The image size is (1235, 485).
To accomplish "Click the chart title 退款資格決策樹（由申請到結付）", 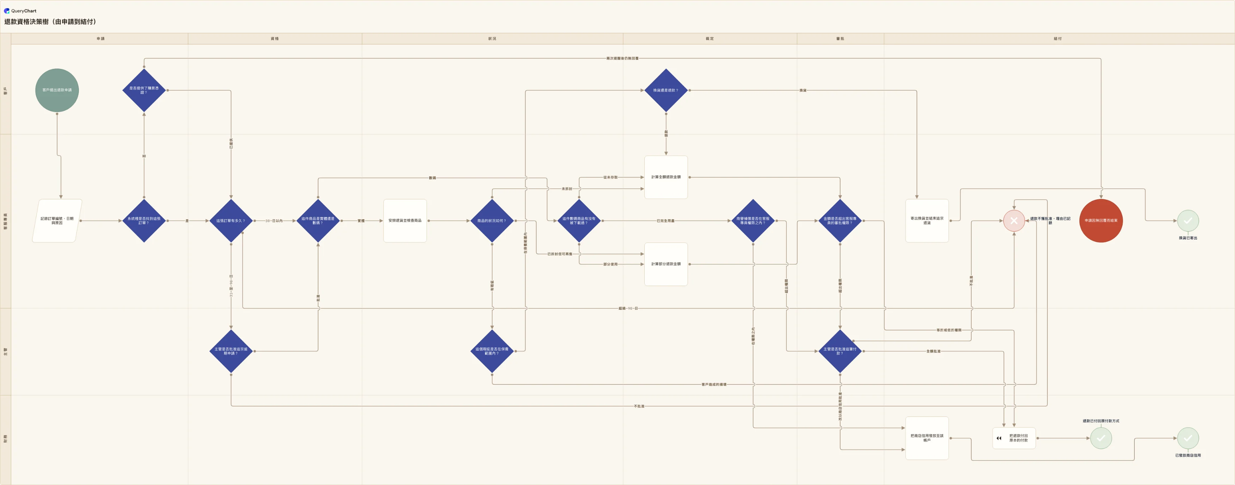I will [50, 22].
